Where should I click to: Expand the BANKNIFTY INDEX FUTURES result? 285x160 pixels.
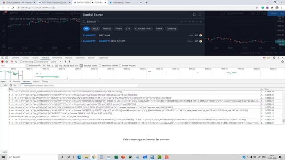coord(82,41)
